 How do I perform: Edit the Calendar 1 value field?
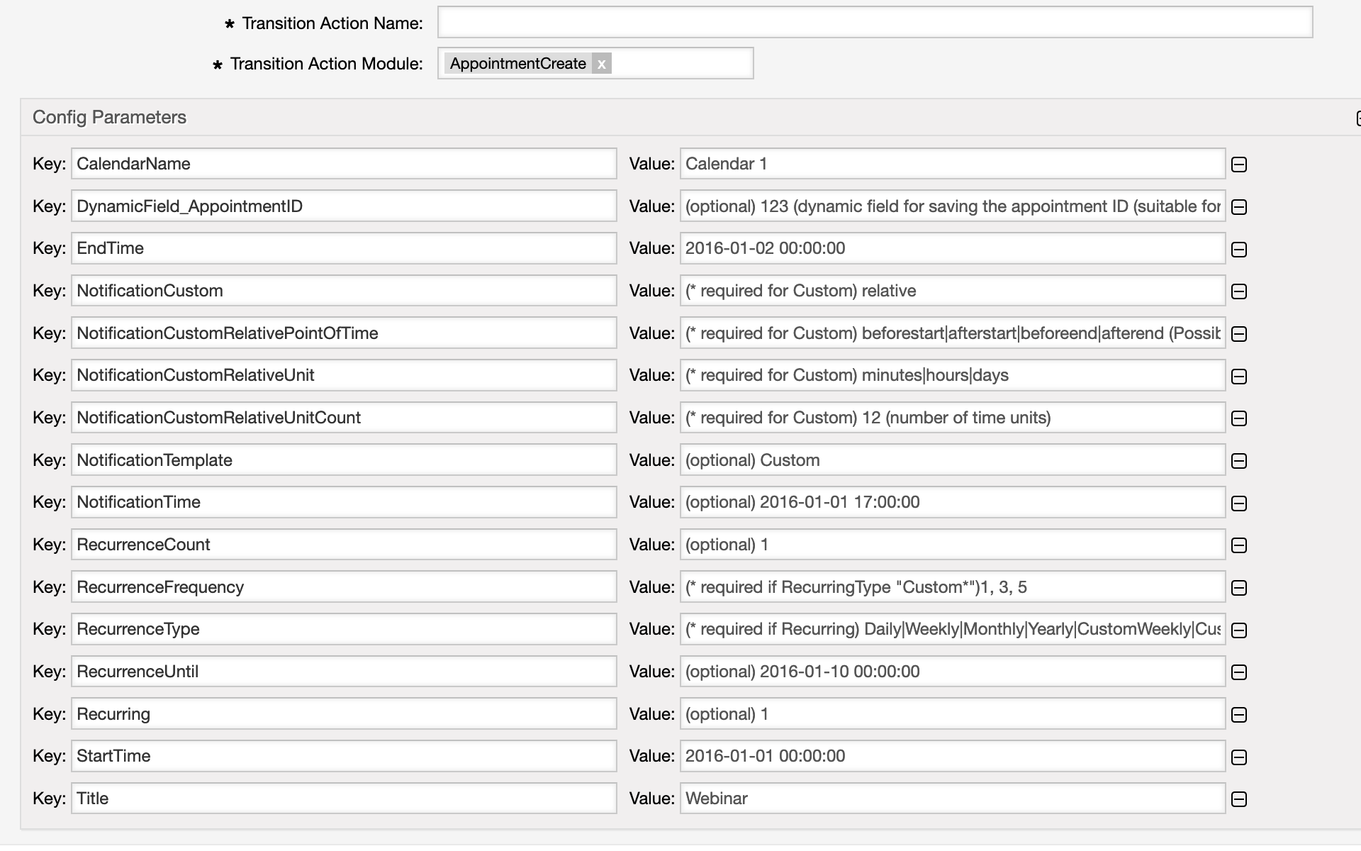[952, 164]
